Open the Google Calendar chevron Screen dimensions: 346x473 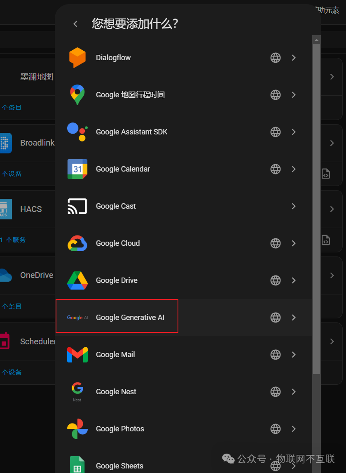(294, 169)
